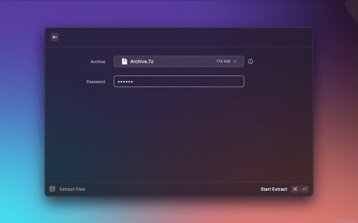
Task: Click the Password field label
Action: click(96, 81)
